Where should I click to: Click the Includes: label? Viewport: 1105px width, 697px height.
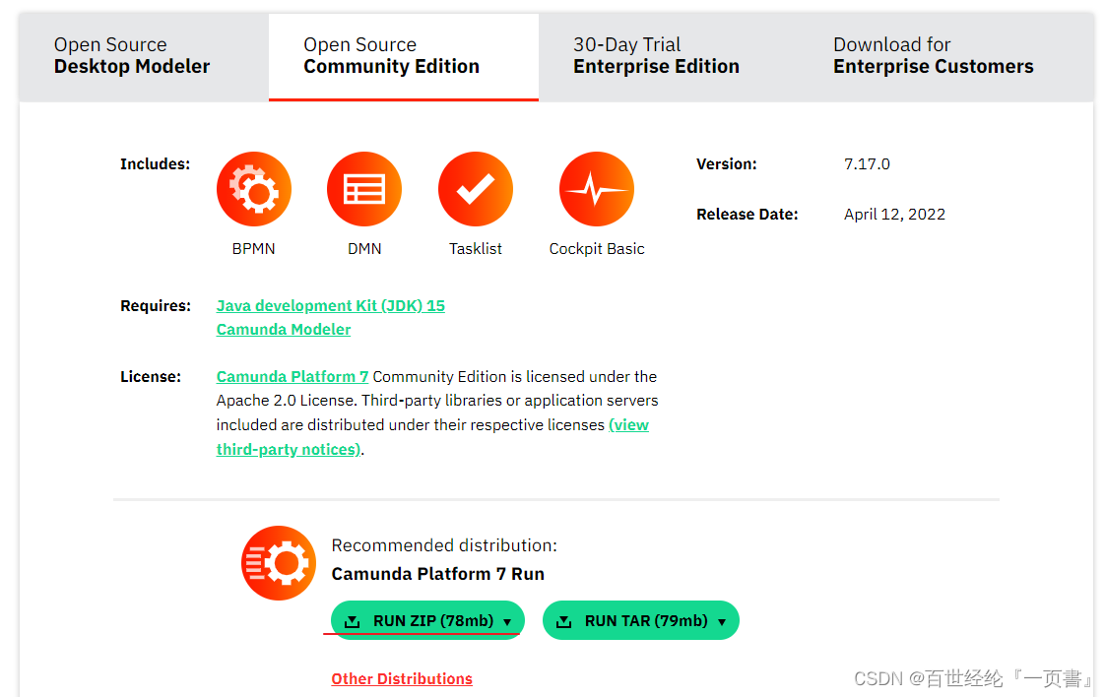[155, 164]
